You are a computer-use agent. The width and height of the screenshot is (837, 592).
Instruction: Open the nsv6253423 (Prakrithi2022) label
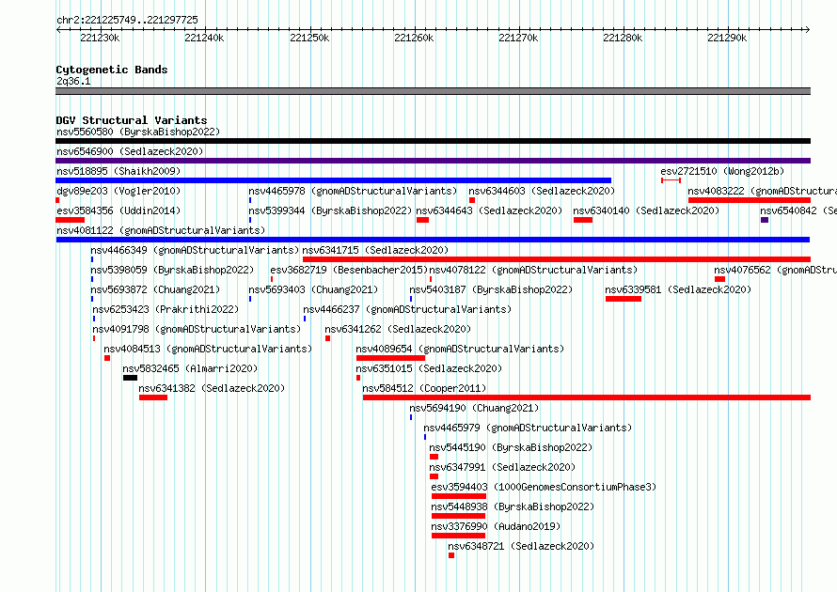pyautogui.click(x=166, y=309)
